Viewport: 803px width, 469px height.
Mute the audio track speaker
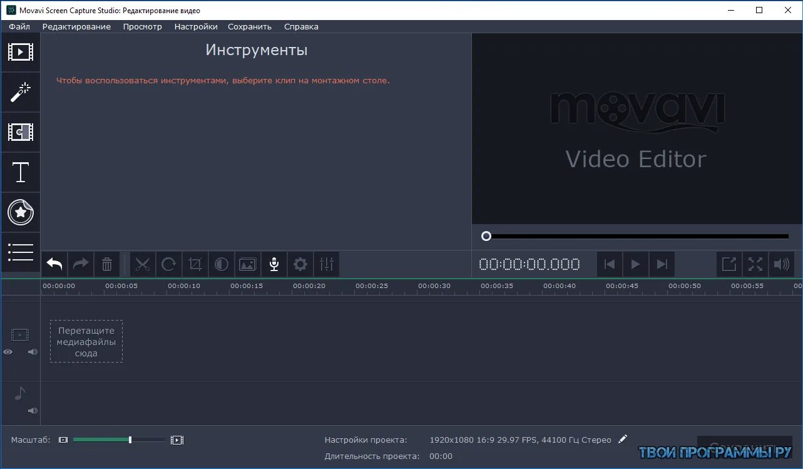click(x=33, y=411)
